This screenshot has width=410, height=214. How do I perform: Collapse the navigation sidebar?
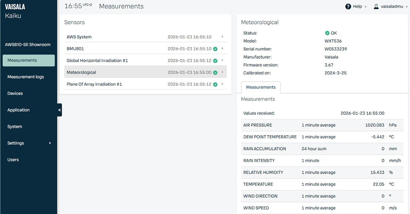tap(59, 110)
